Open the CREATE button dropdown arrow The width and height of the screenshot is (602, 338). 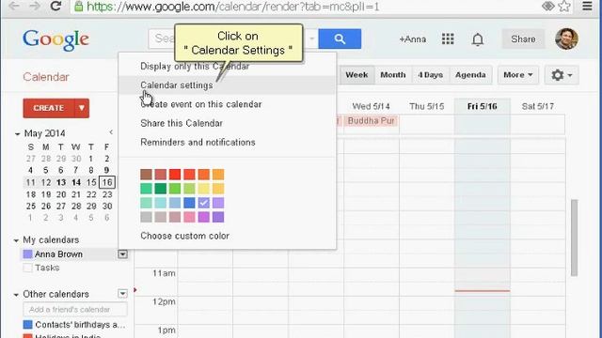pos(82,108)
